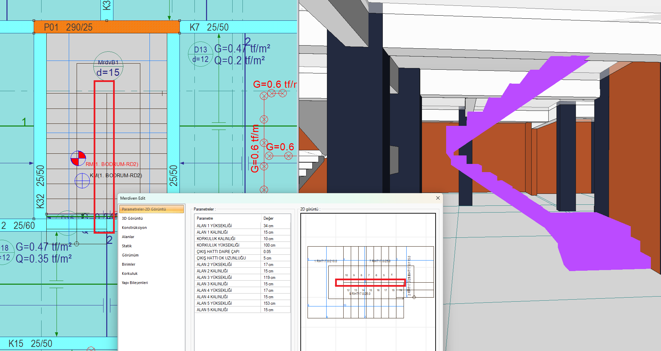Screen dimensions: 661x351
Task: Select the red-white RM mass center symbol
Action: tap(78, 158)
